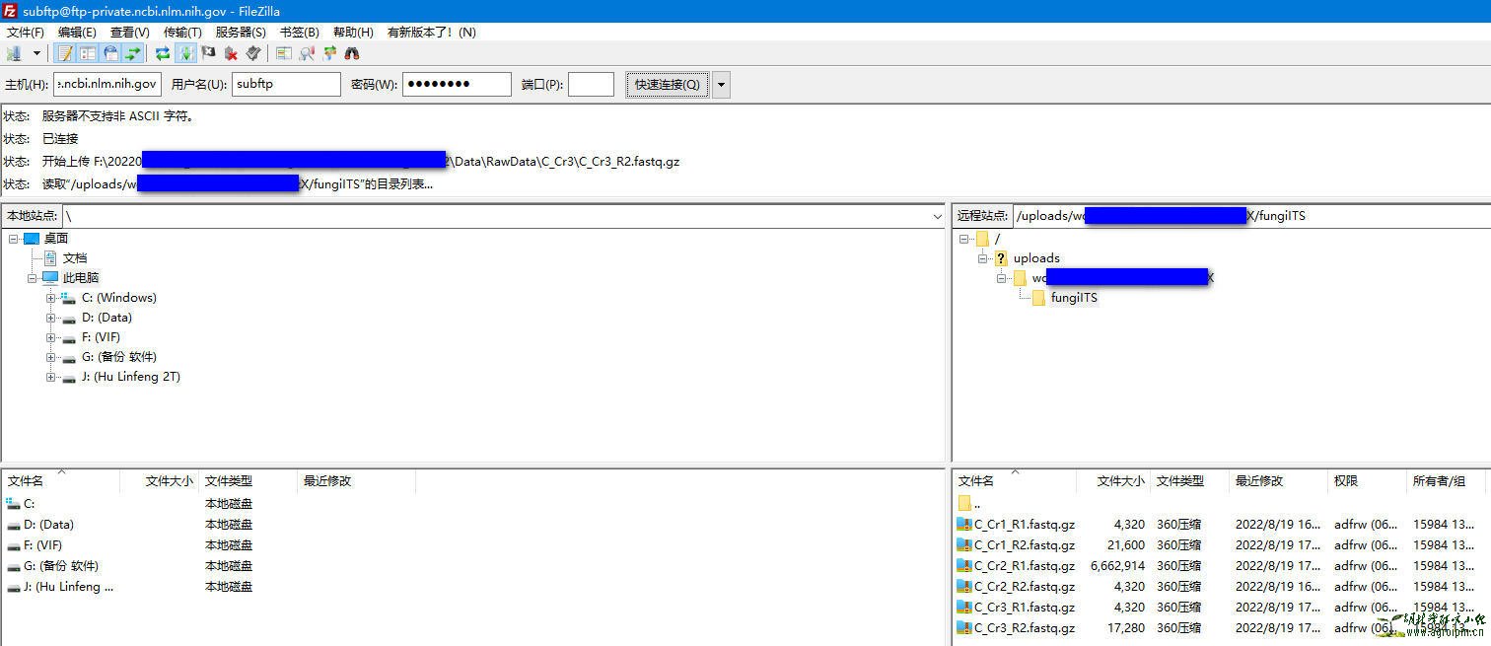The height and width of the screenshot is (646, 1491).
Task: Open the 传输(T) menu
Action: click(x=181, y=33)
